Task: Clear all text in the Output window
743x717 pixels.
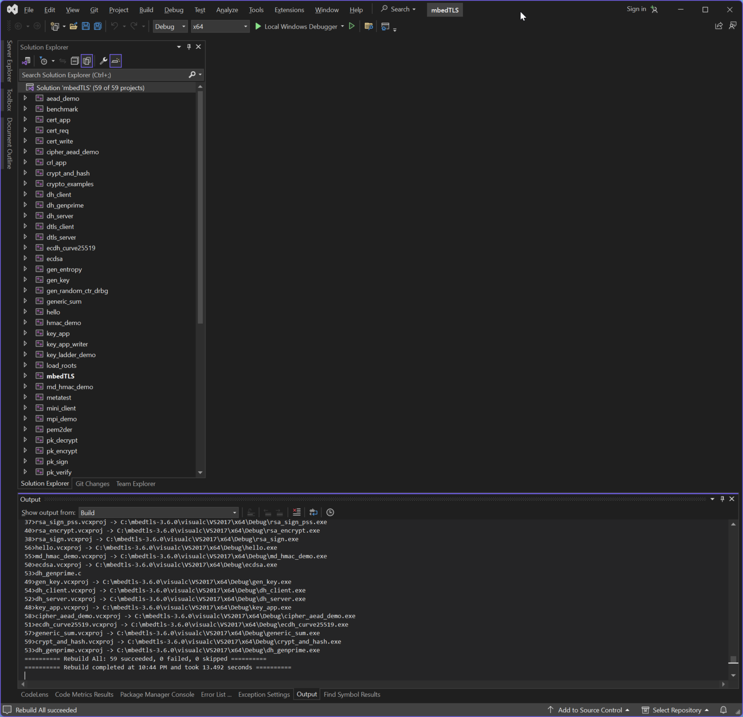Action: (297, 512)
